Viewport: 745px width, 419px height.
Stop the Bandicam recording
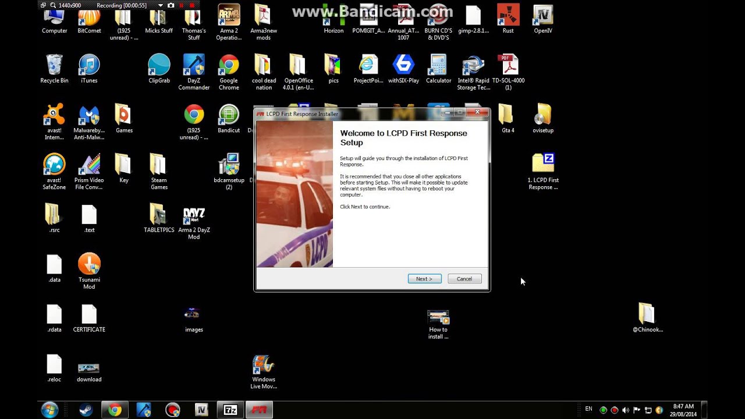(192, 5)
